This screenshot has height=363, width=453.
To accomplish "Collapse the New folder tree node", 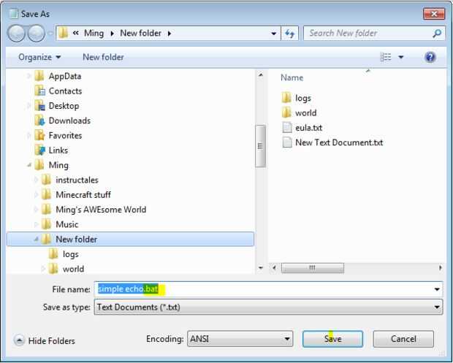I will [36, 239].
